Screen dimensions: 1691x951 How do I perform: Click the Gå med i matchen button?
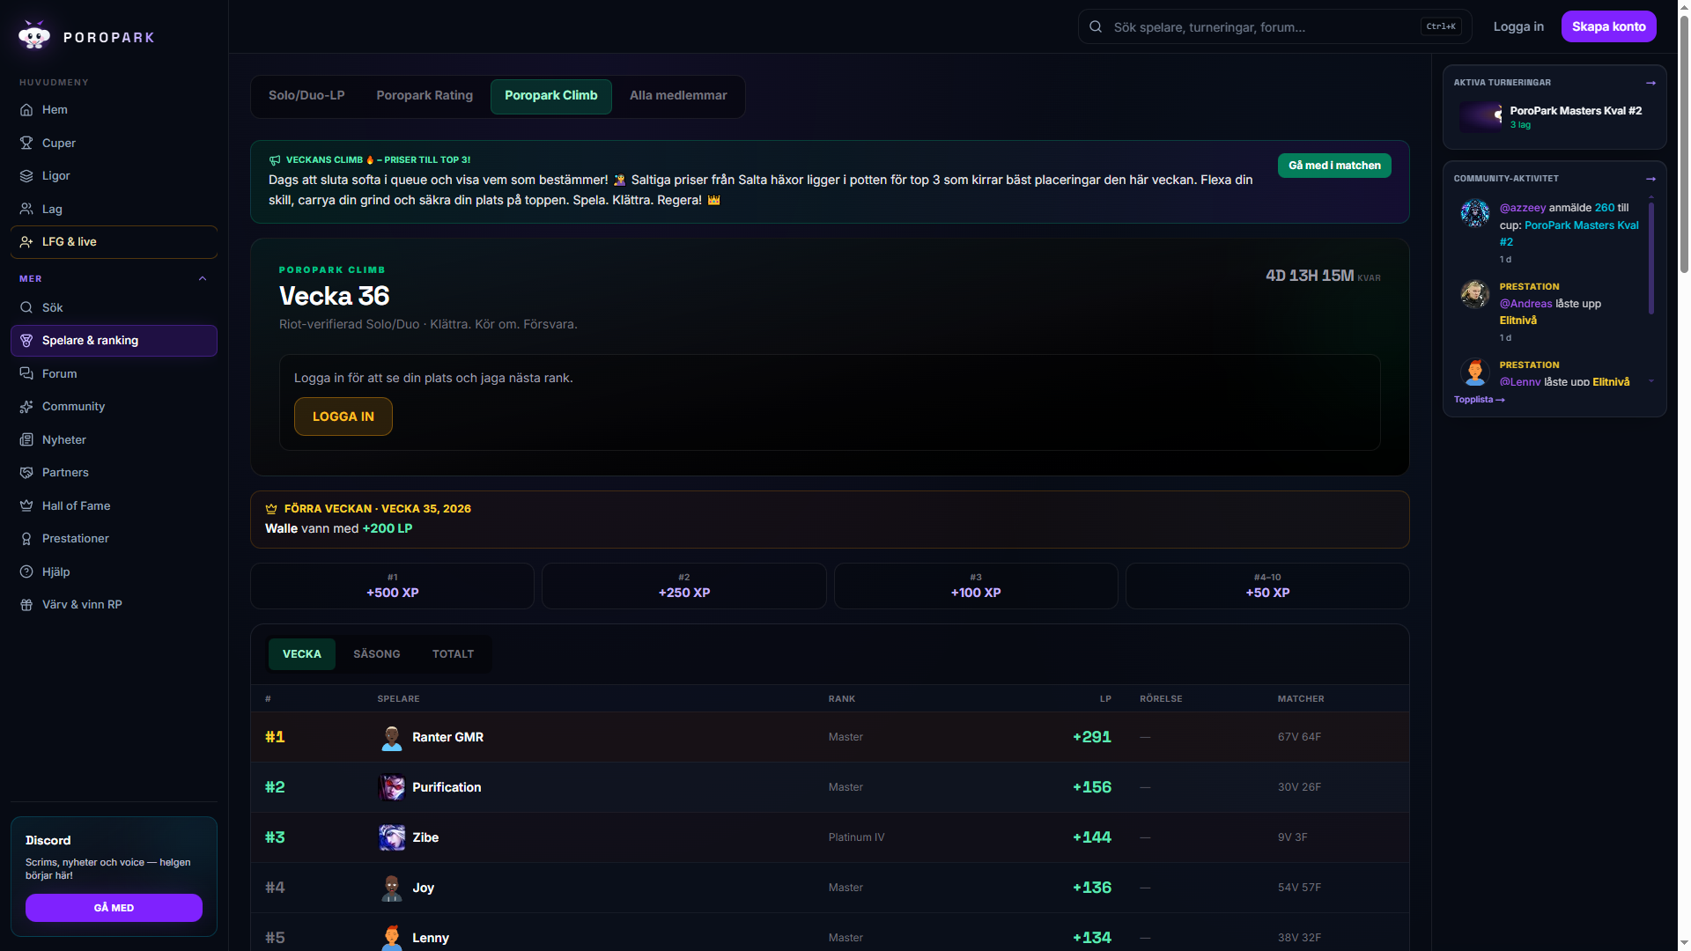tap(1334, 166)
